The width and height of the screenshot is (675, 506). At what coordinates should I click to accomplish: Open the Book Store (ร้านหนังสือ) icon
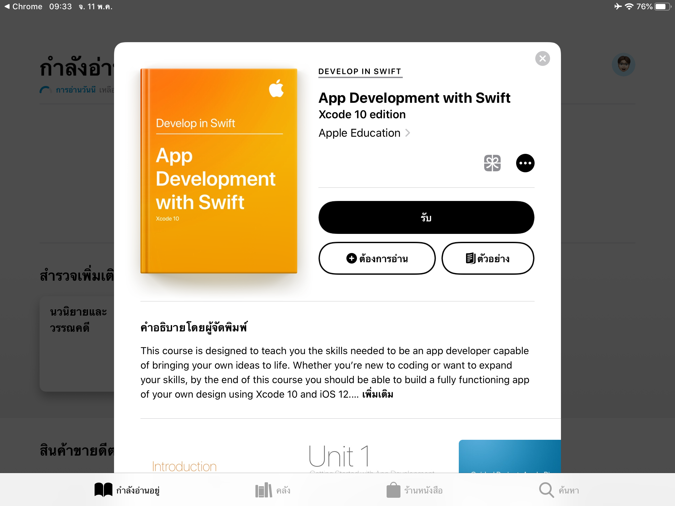(x=393, y=489)
